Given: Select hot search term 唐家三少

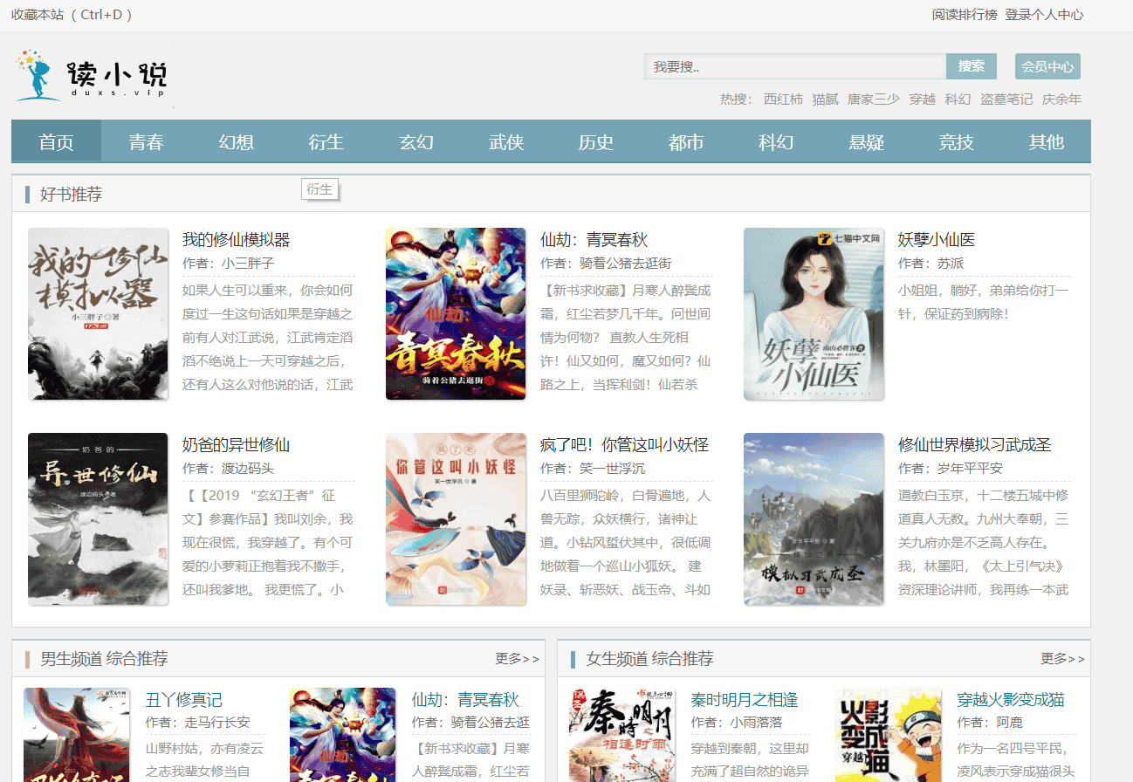Looking at the screenshot, I should click(874, 99).
